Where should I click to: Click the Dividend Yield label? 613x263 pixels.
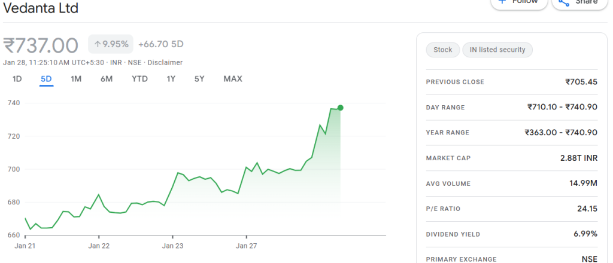click(x=453, y=234)
